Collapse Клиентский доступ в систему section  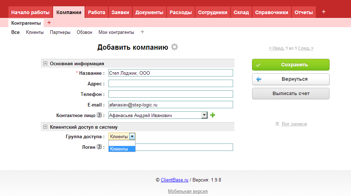click(x=45, y=127)
